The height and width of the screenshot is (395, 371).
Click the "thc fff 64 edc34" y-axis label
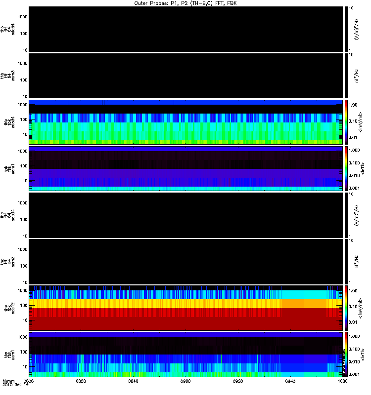pos(7,215)
